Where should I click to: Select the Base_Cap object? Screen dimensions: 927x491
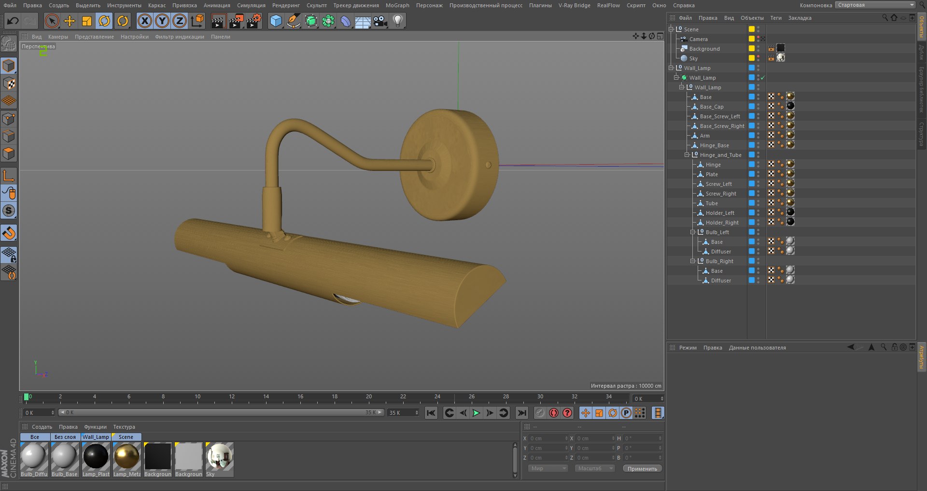click(x=712, y=107)
